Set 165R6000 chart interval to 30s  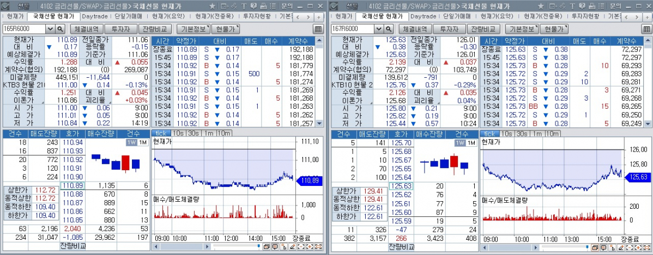(194, 133)
